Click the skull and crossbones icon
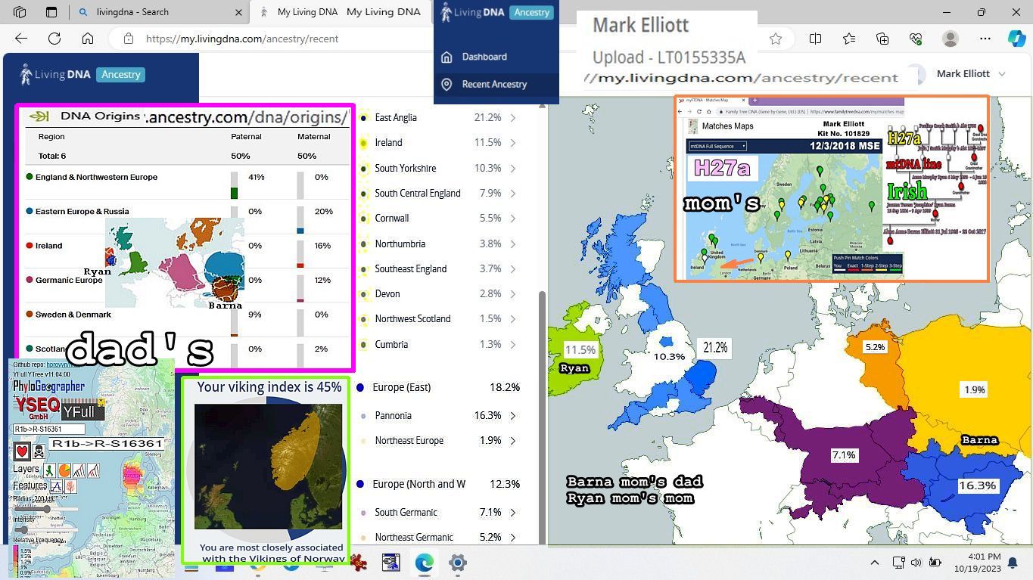Screen dimensions: 1033x580 click(39, 451)
